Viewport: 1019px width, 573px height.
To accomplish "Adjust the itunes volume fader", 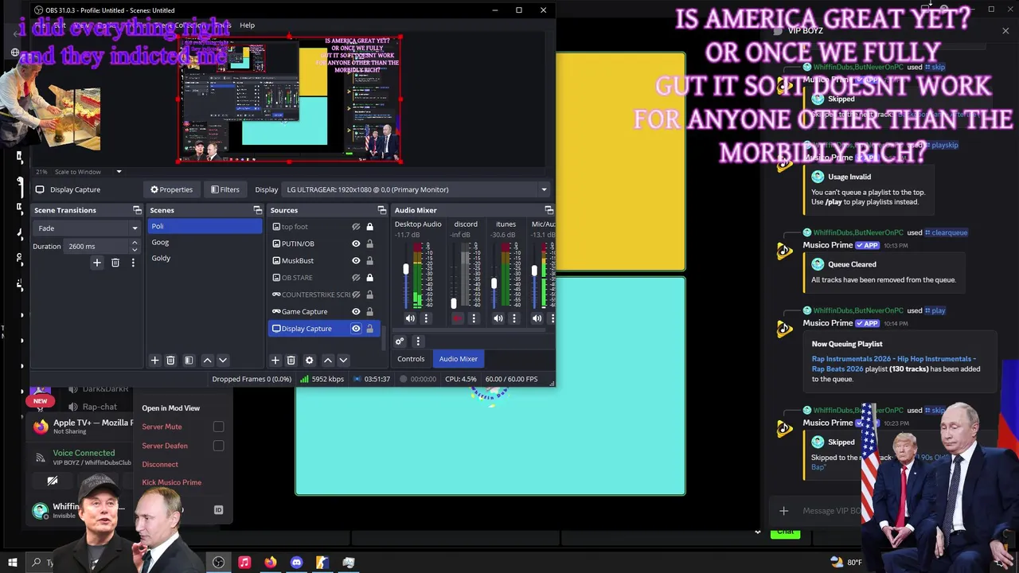I will 494,283.
